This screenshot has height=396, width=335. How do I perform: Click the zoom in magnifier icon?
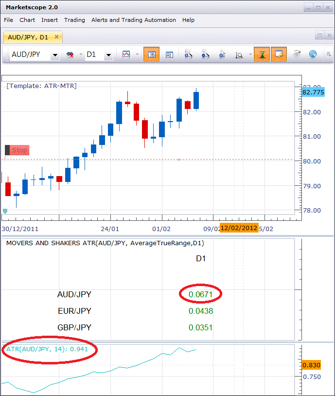pyautogui.click(x=188, y=54)
